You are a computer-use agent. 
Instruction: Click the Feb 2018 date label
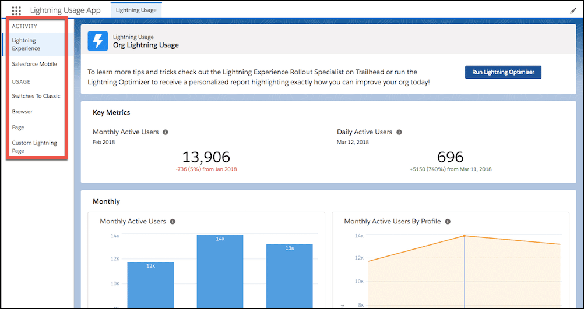(x=104, y=142)
